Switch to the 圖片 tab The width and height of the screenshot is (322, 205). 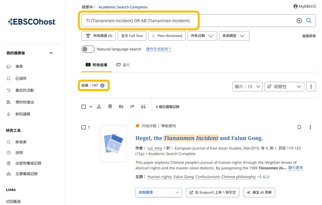(123, 65)
